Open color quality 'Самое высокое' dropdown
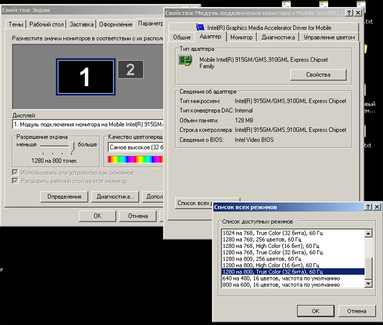 pos(135,147)
